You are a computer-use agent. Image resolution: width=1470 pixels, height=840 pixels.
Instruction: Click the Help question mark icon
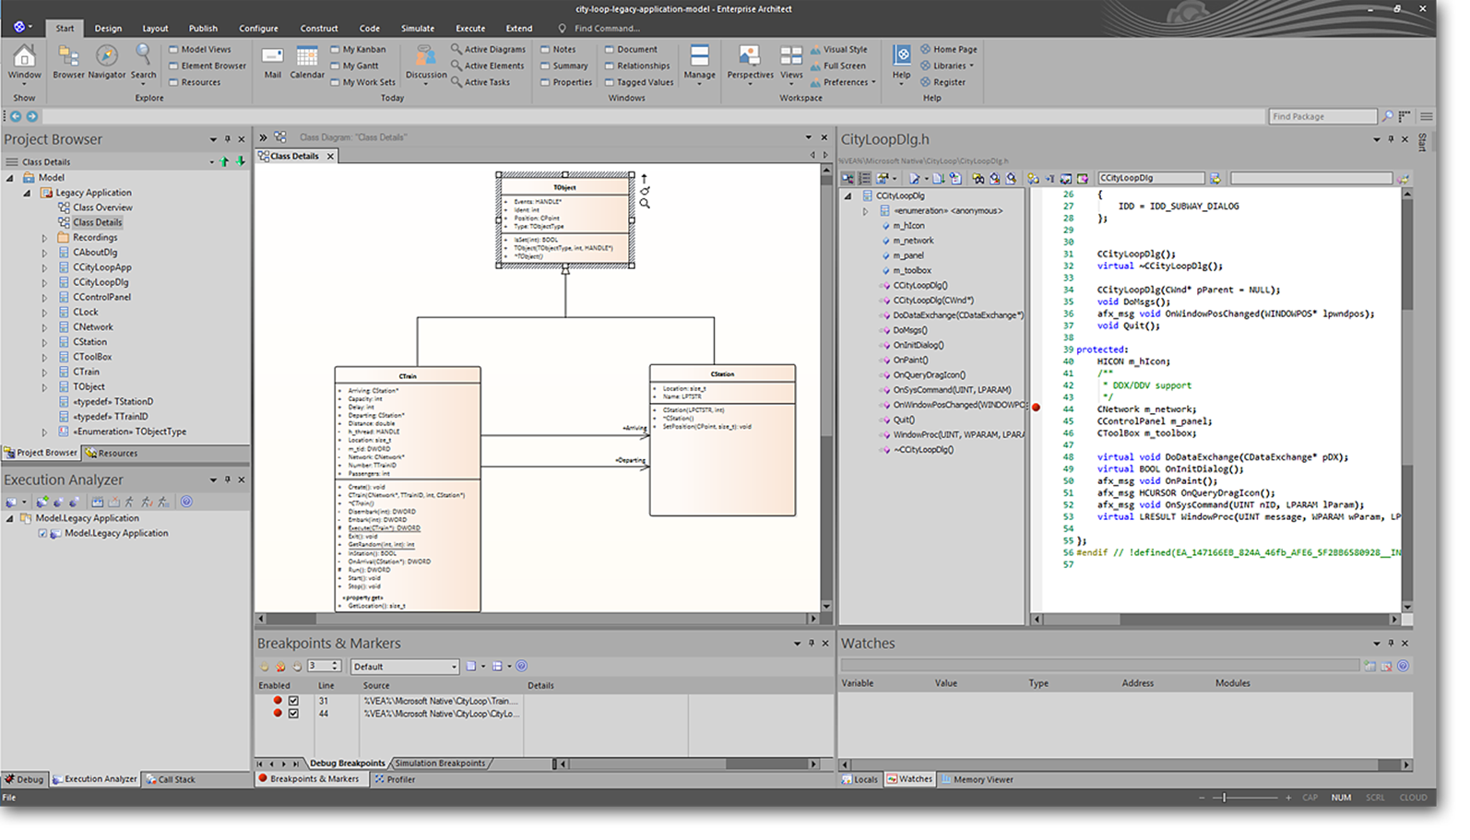point(901,55)
